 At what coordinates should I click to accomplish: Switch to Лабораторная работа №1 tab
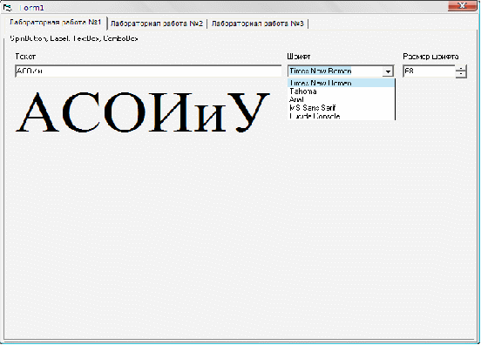click(x=56, y=23)
